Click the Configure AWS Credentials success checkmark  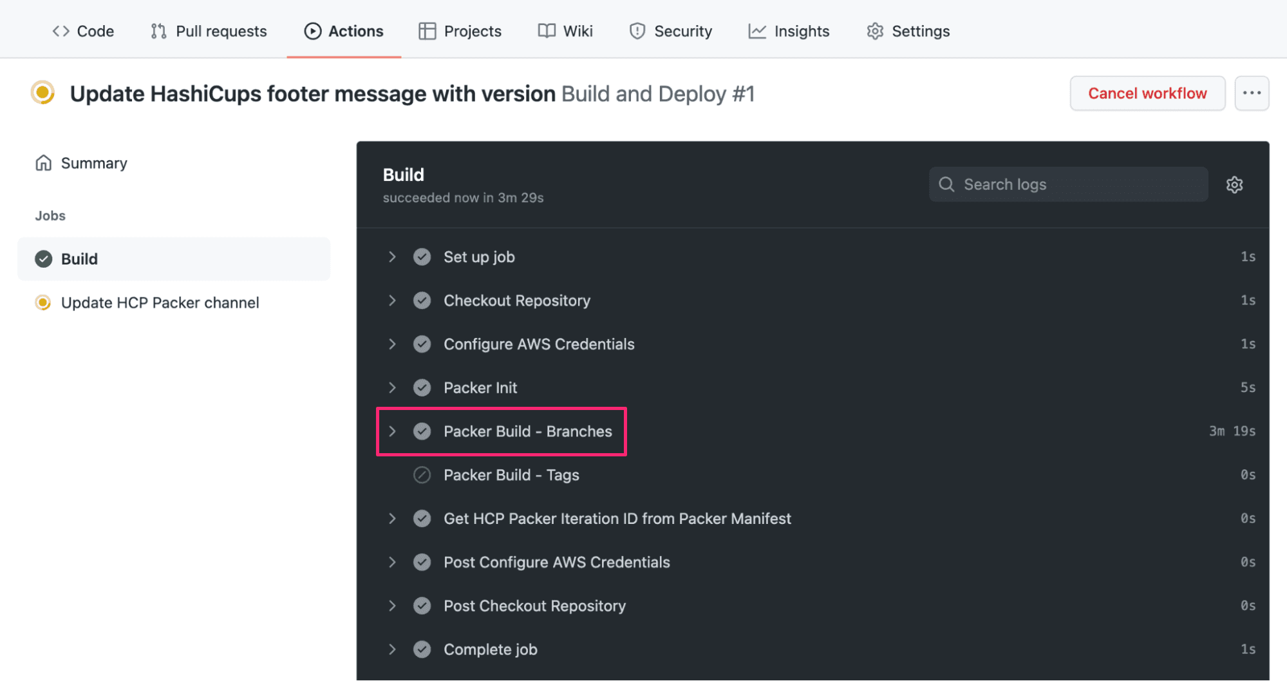(x=422, y=344)
